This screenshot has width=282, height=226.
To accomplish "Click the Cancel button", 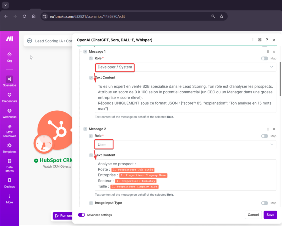I will tap(253, 215).
